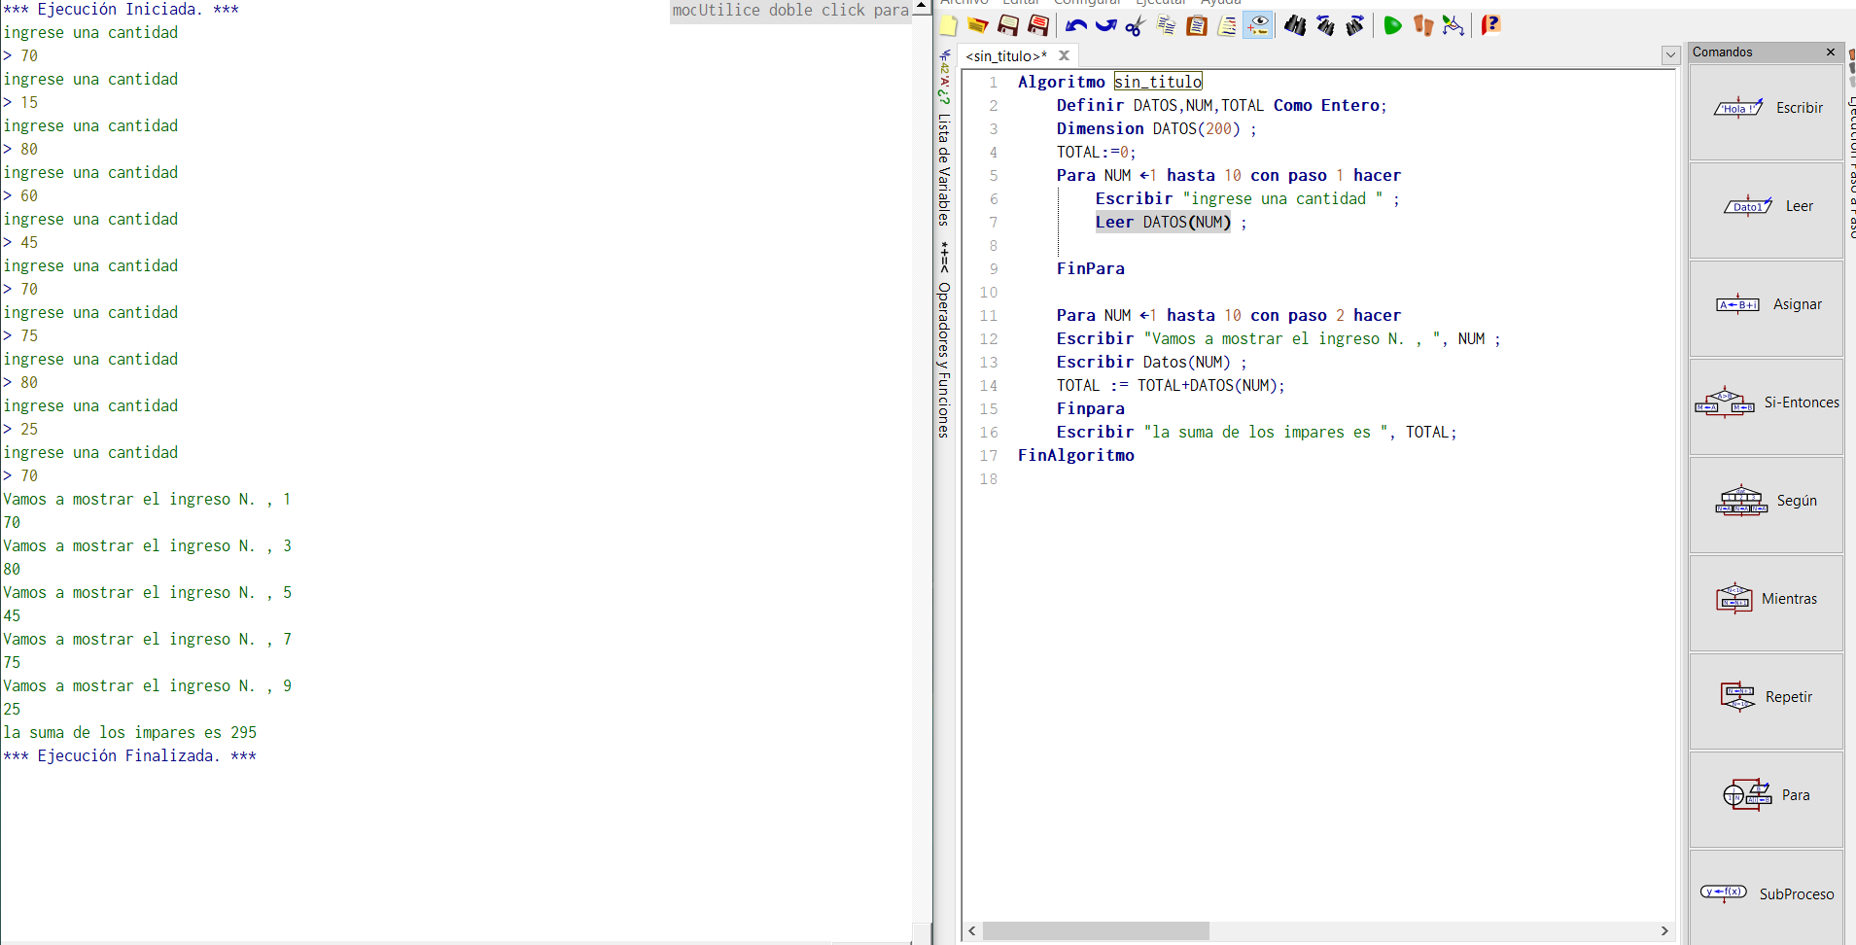
Task: Fix indentation with the indented page icon
Action: pos(1227,26)
